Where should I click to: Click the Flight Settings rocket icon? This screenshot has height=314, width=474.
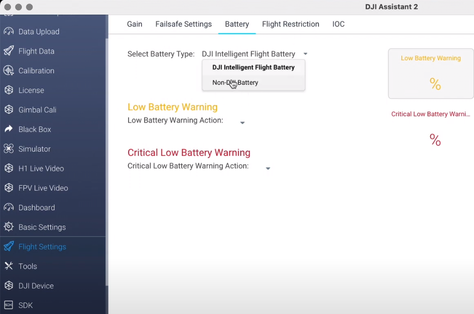(x=9, y=246)
